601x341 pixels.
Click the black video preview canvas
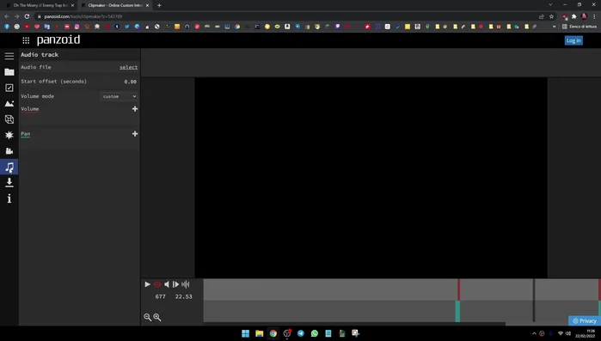(371, 178)
